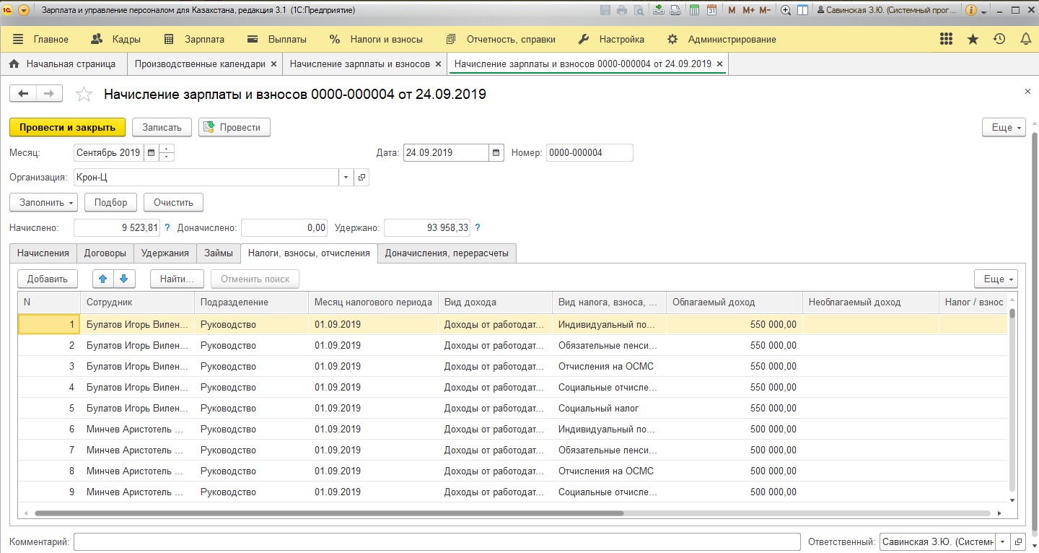Expand the top Еще menu
1039x553 pixels.
pos(1004,127)
